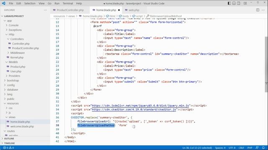Toggle panel layout icon
Image resolution: width=268 pixels, height=150 pixels.
pyautogui.click(x=234, y=3)
